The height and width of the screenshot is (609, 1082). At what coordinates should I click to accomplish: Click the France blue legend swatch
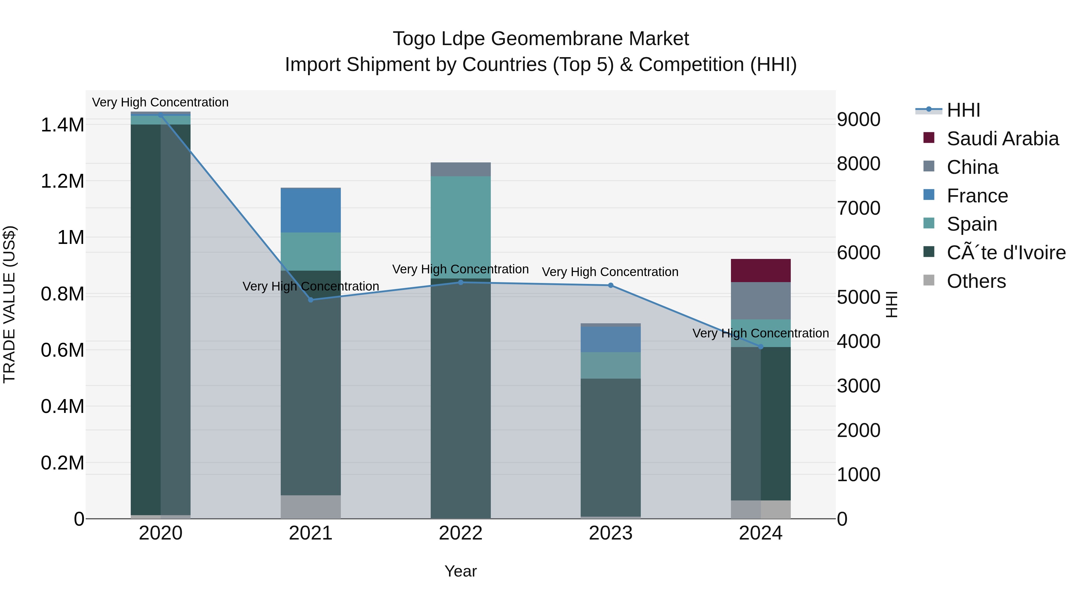(929, 195)
